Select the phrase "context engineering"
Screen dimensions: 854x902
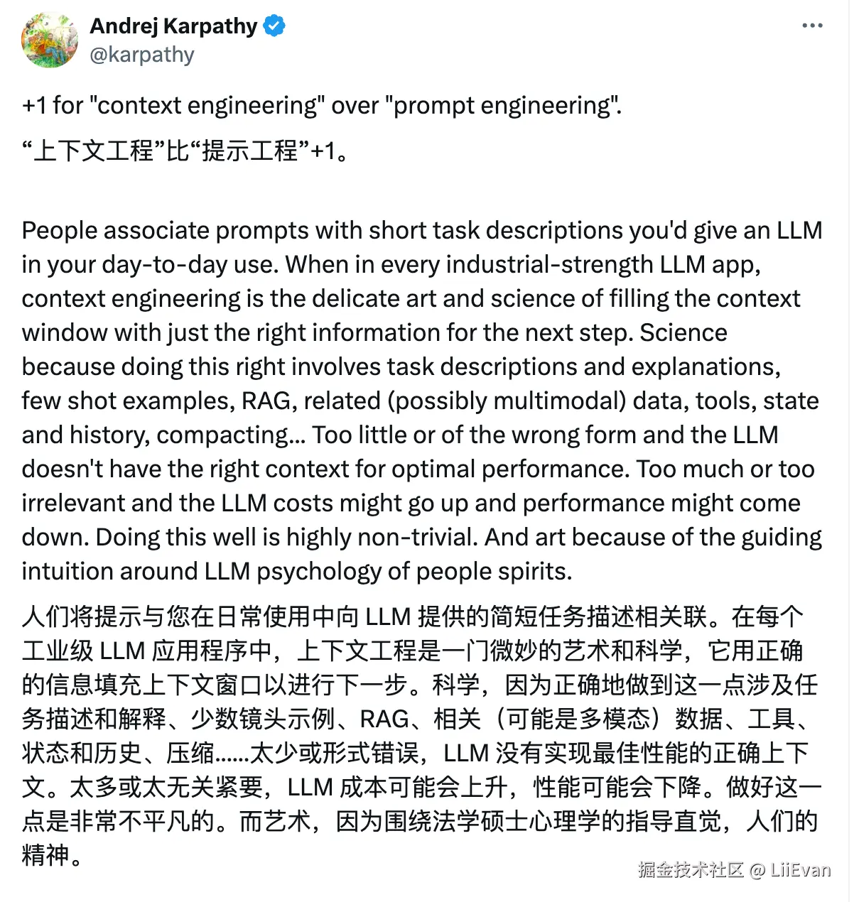[x=210, y=105]
